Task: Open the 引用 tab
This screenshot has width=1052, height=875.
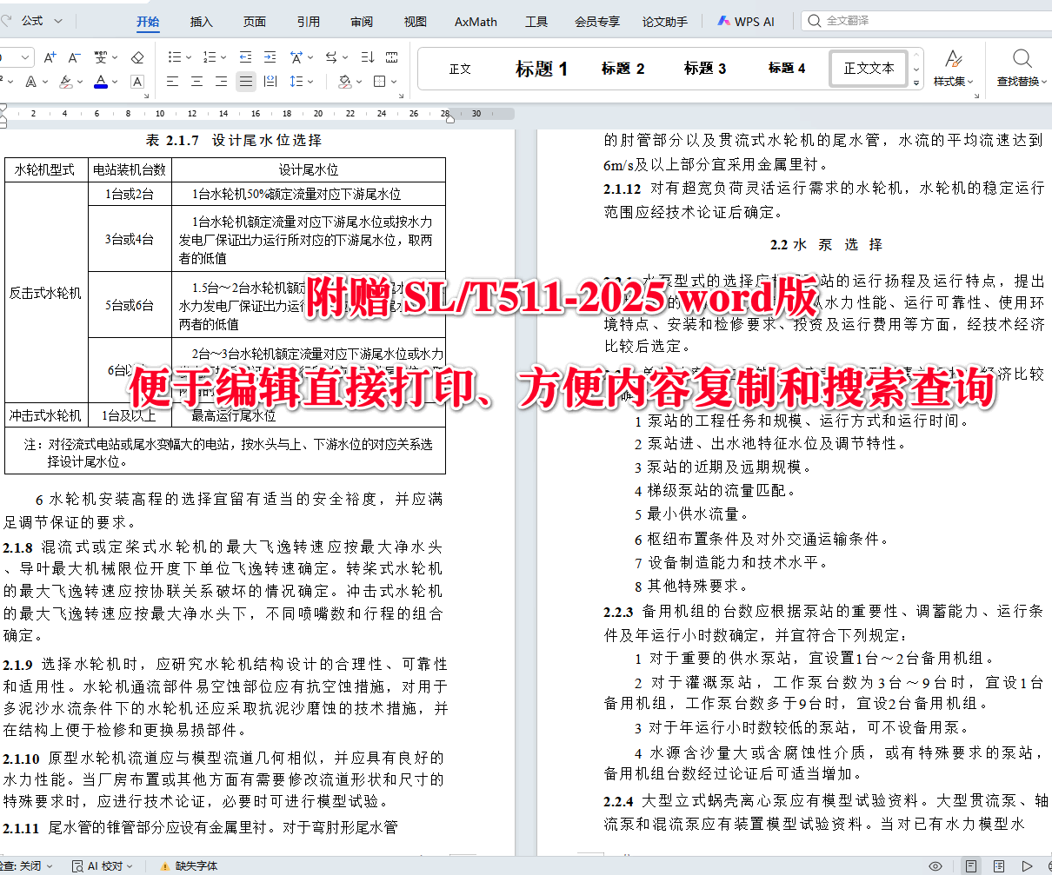Action: pos(309,22)
